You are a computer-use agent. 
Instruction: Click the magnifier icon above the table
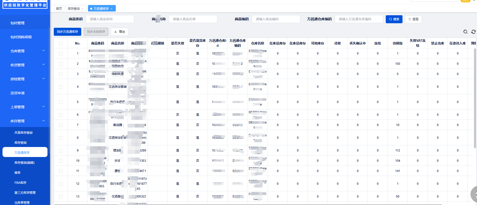465,32
